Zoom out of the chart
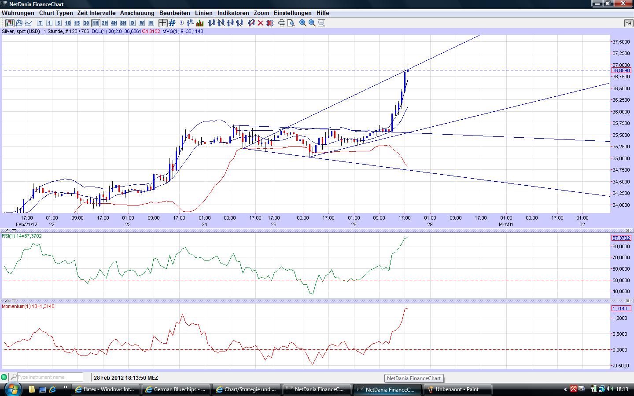Viewport: 634px width, 396px height. tap(312, 23)
